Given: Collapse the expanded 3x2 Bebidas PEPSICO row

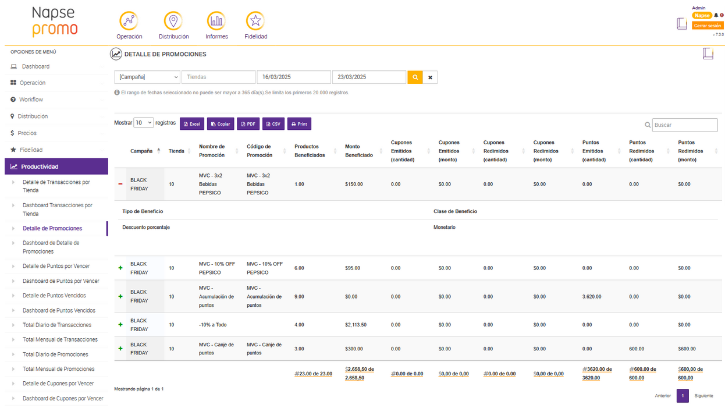Looking at the screenshot, I should click(x=120, y=184).
